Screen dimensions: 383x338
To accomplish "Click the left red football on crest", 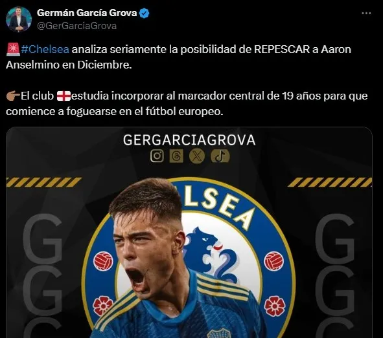I will pyautogui.click(x=103, y=261).
